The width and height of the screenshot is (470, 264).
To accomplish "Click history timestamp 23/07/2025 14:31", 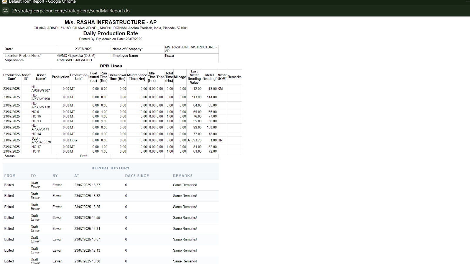I will pyautogui.click(x=87, y=229).
